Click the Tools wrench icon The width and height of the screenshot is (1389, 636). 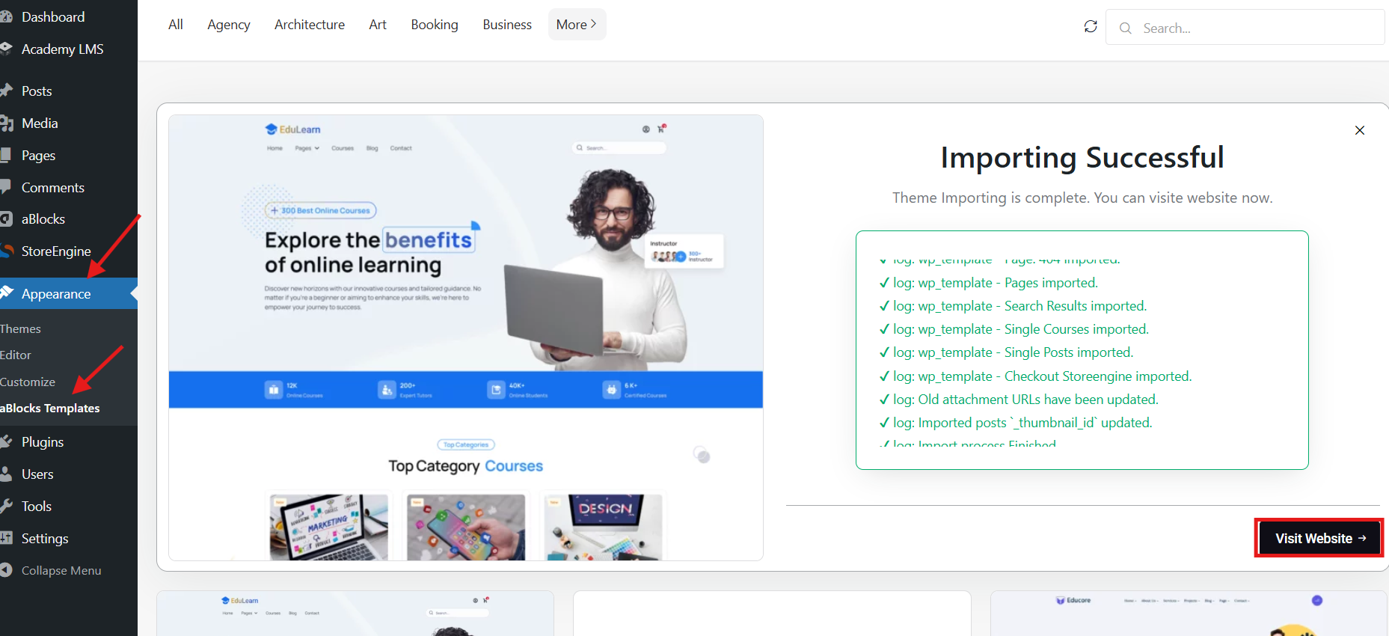pos(7,507)
